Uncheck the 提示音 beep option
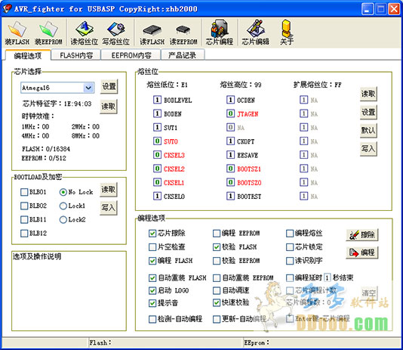The height and width of the screenshot is (350, 403). pos(152,303)
